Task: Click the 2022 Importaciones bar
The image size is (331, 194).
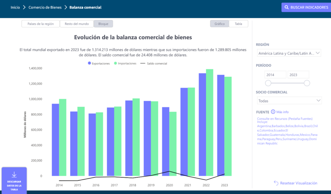Action: click(209, 123)
